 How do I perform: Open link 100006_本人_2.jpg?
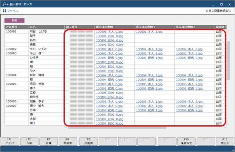pyautogui.click(x=189, y=101)
